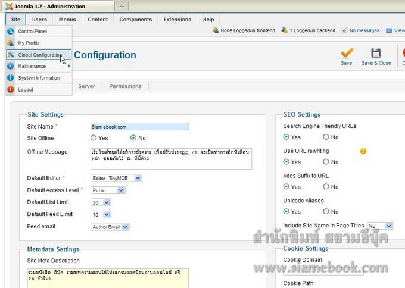Screen dimensions: 405x288
Task: Open the Default Editor dropdown
Action: pyautogui.click(x=116, y=178)
